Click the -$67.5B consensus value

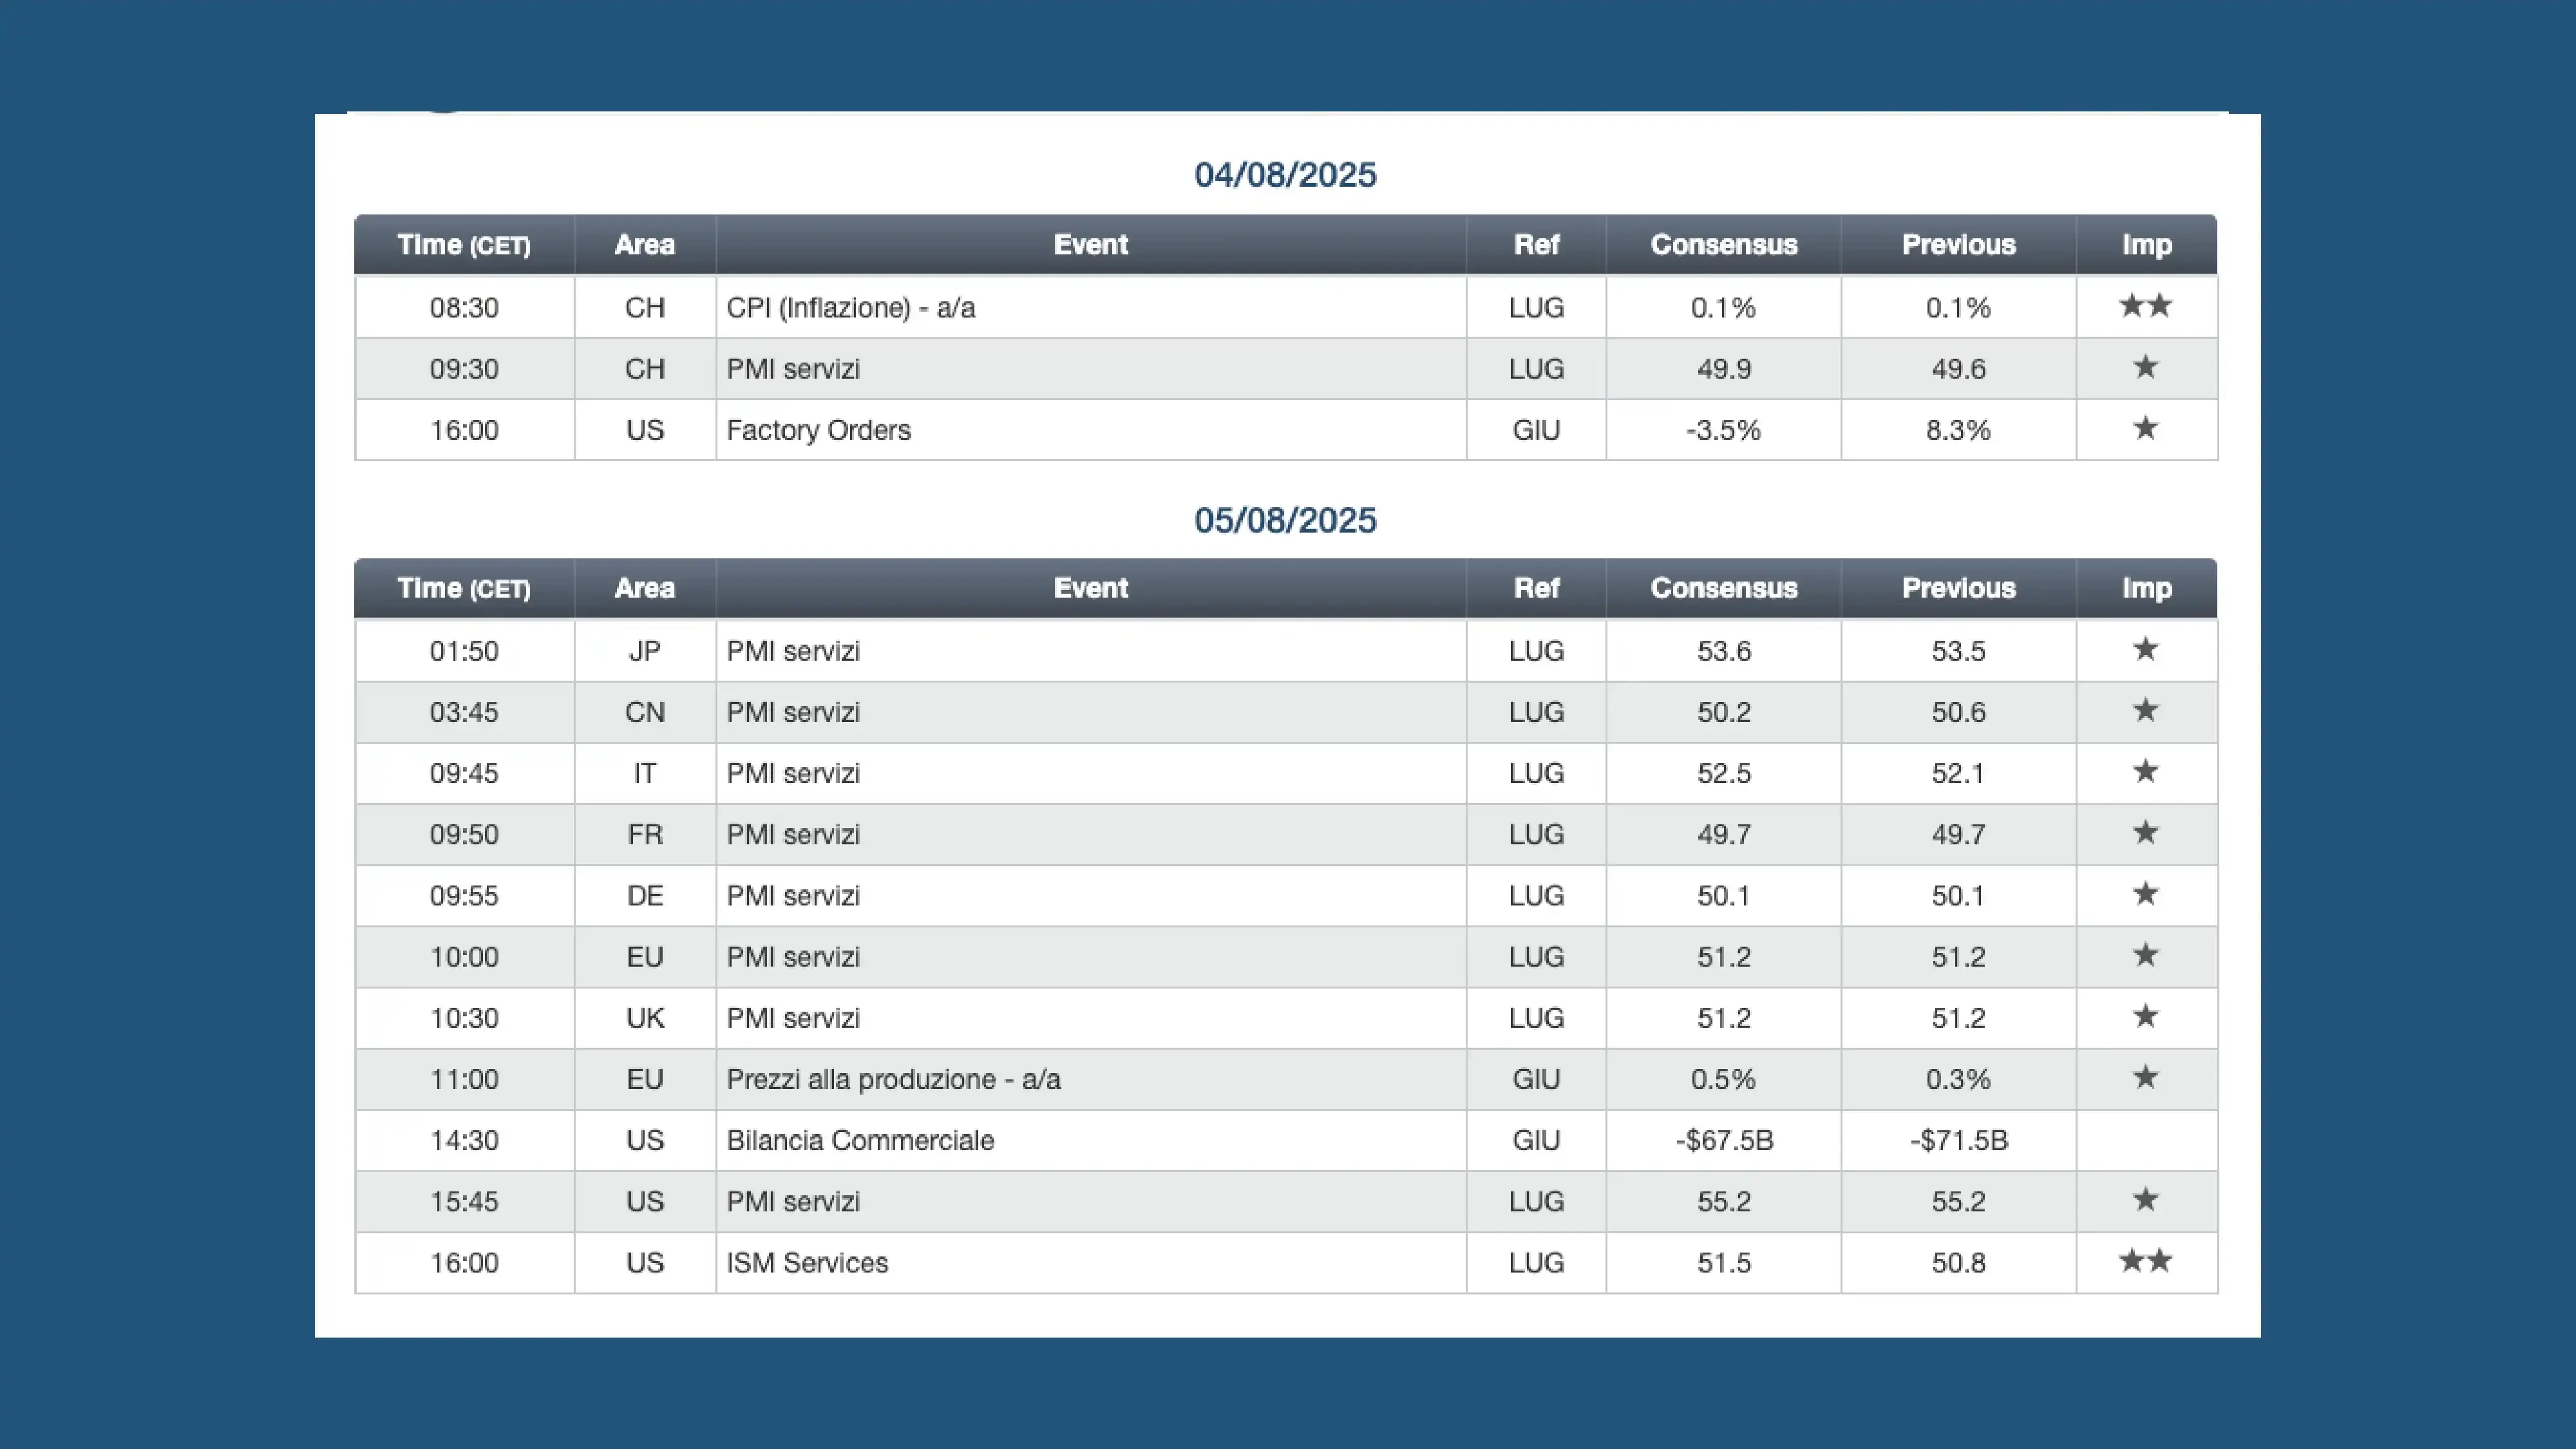1724,1140
